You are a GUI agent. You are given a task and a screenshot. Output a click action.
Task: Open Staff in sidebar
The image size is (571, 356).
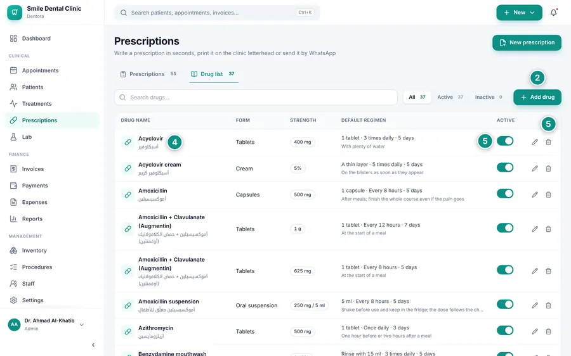(52, 284)
